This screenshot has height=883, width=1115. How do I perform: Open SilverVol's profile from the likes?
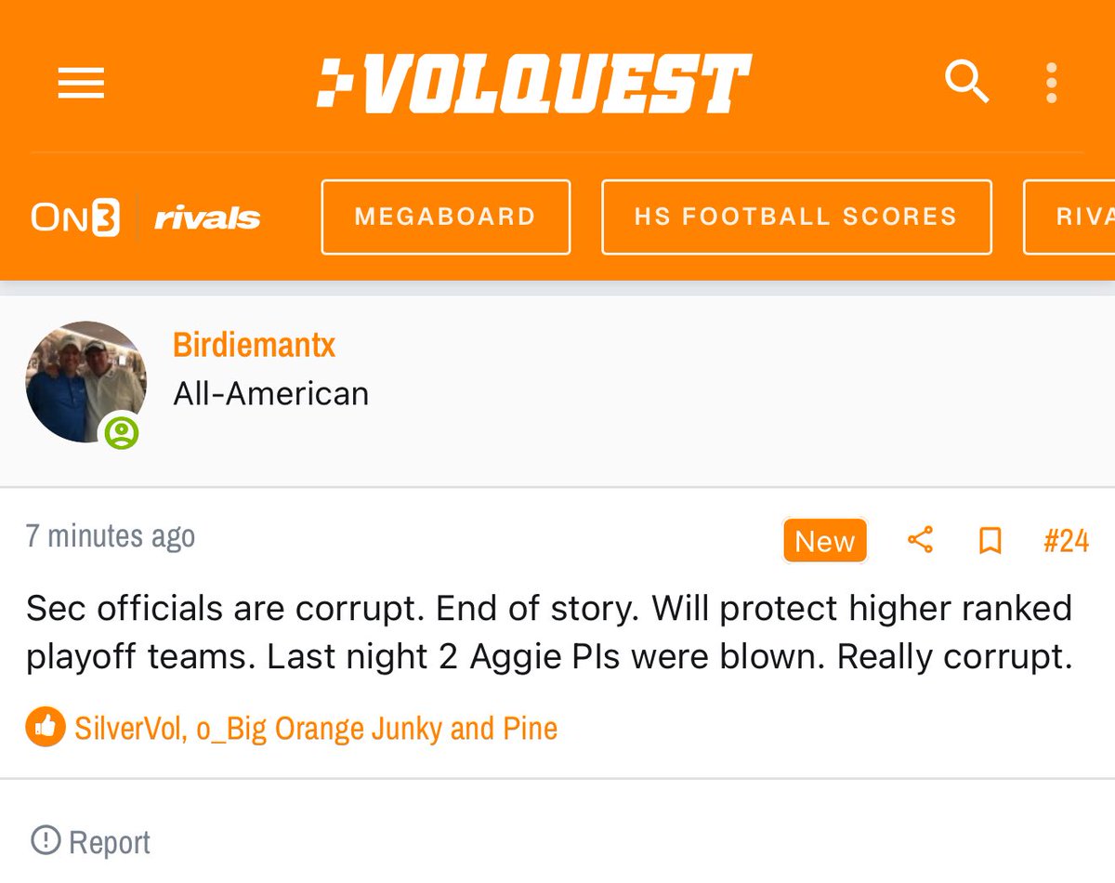point(130,728)
